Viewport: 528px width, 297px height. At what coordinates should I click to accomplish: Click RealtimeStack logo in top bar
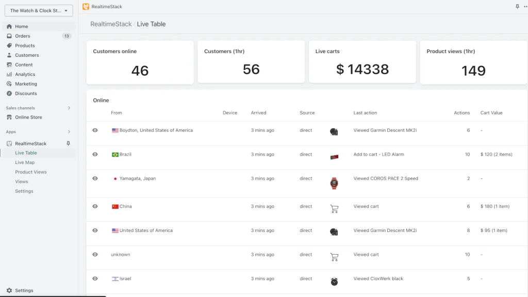pos(86,7)
